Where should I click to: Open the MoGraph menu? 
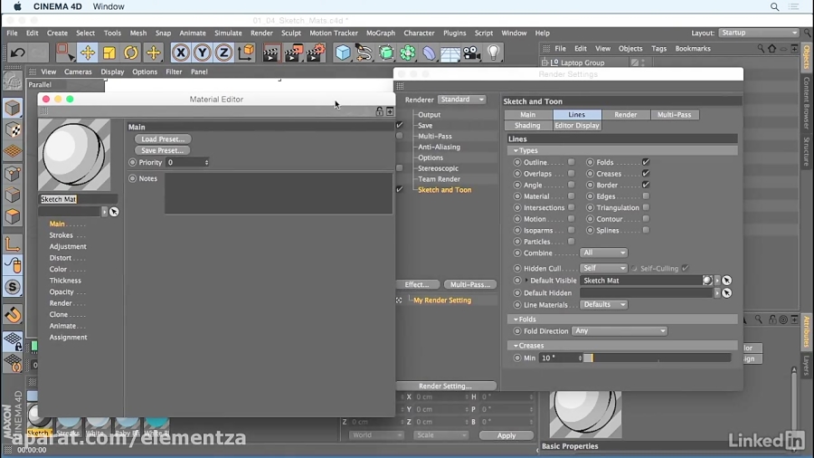pyautogui.click(x=380, y=33)
